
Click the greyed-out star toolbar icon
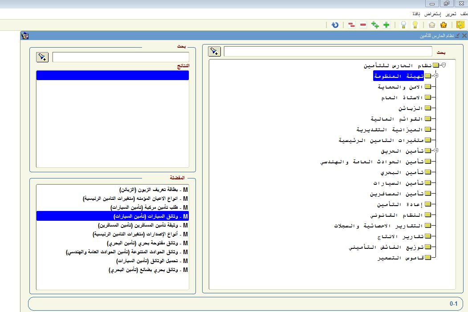tap(432, 25)
